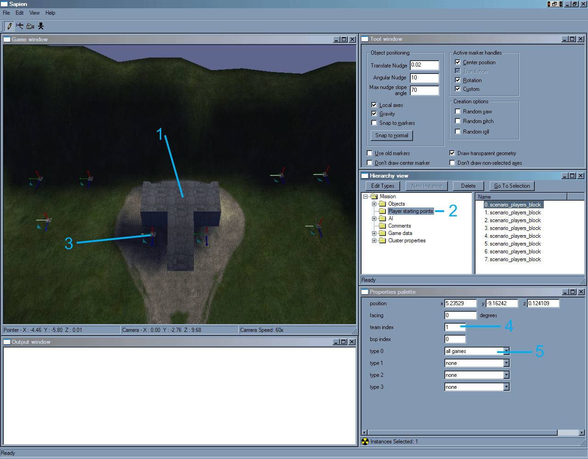Image resolution: width=588 pixels, height=459 pixels.
Task: Open the Edit menu
Action: coord(19,13)
